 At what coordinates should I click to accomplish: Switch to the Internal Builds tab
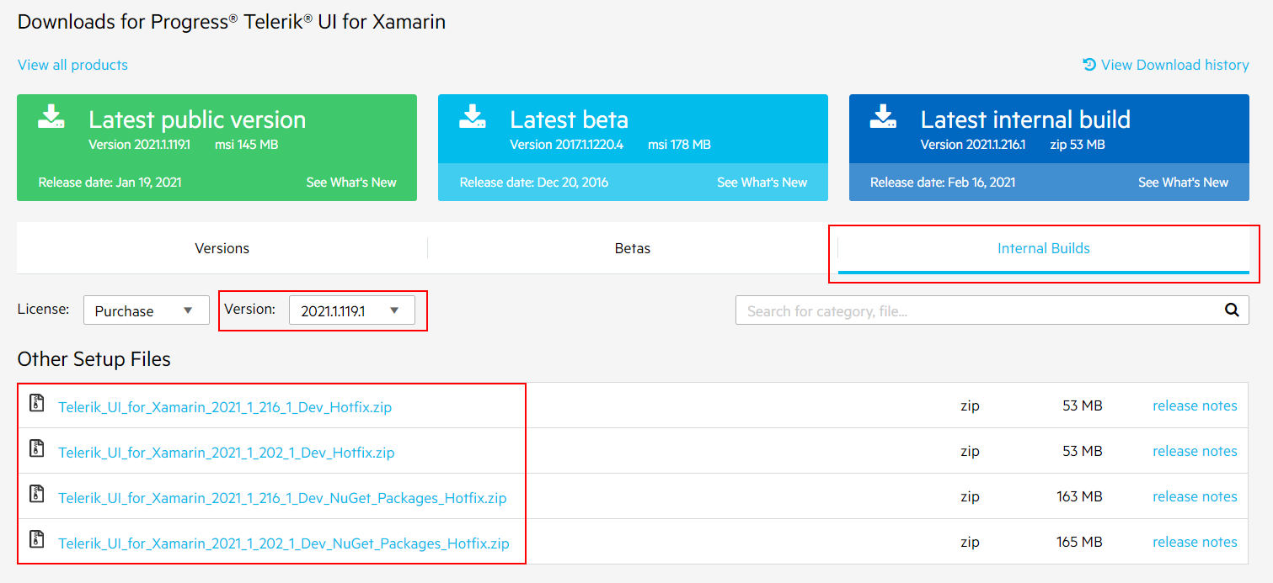(x=1044, y=248)
